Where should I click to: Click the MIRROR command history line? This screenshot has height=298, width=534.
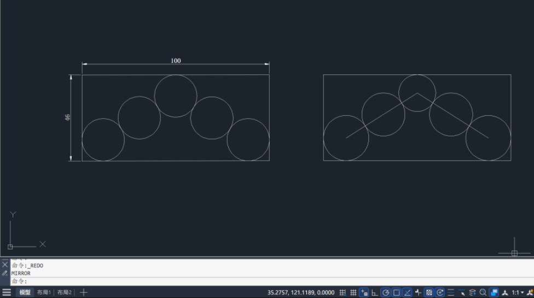point(21,273)
